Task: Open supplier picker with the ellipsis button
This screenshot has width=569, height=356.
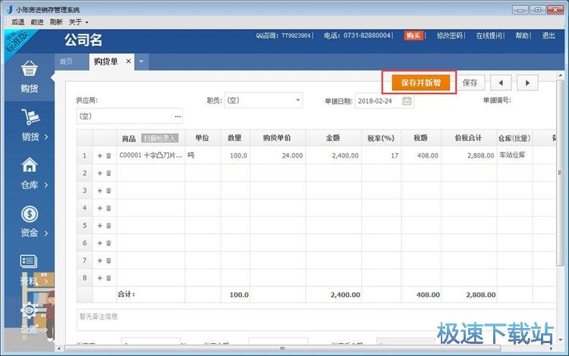Action: 178,117
